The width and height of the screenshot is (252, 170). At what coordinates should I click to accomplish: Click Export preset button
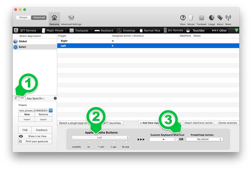[x=43, y=119]
